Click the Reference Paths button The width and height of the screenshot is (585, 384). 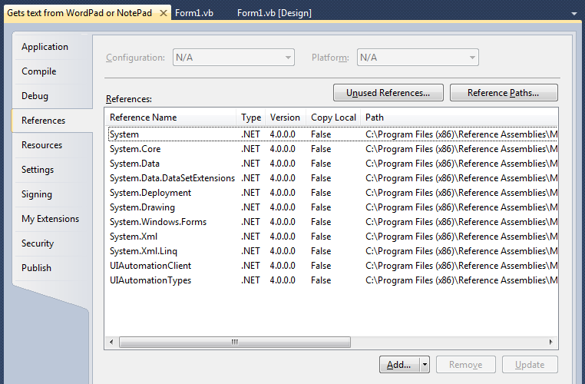pyautogui.click(x=504, y=93)
